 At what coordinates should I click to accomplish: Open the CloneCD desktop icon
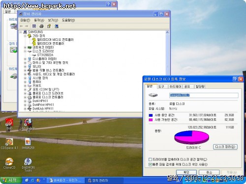[x=9, y=163]
